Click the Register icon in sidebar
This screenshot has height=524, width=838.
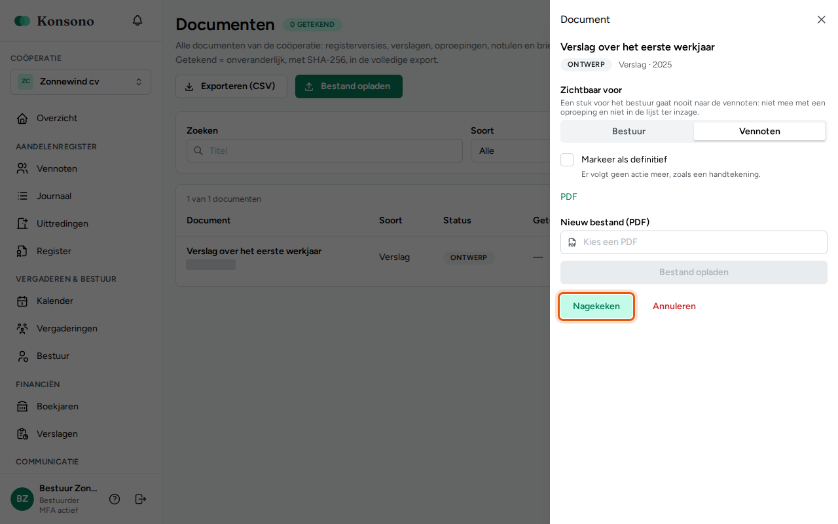click(x=22, y=252)
